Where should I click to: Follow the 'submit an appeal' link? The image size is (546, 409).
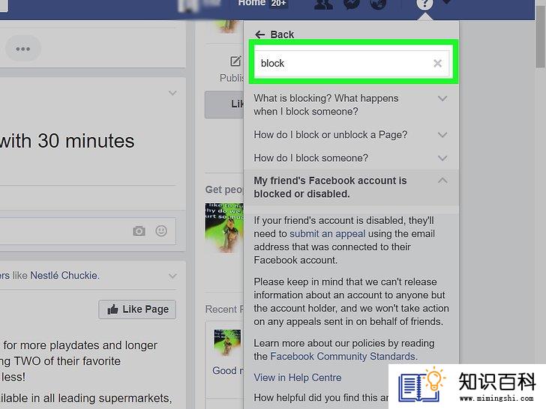tap(327, 234)
